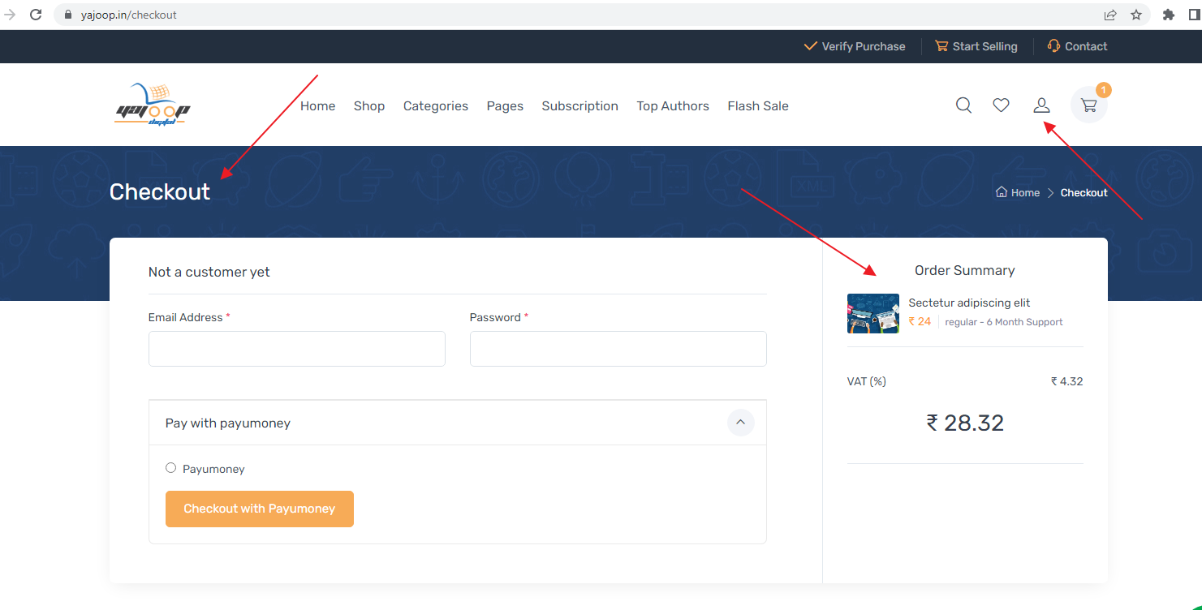The image size is (1202, 610).
Task: Open Start Selling link
Action: click(x=976, y=46)
